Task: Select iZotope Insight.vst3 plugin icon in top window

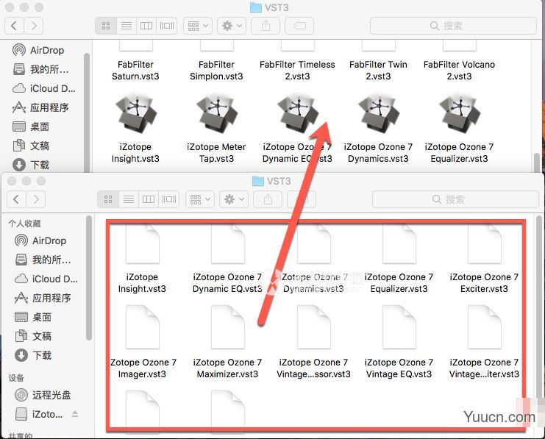Action: click(135, 115)
